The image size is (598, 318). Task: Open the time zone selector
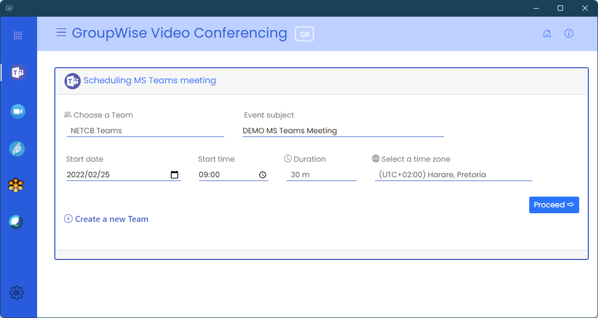coord(453,175)
